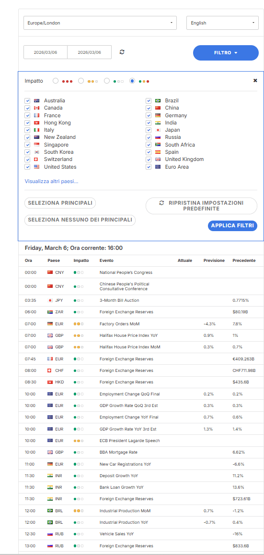Screen dimensions: 264x555
Task: Click the Brazil flag icon
Action: click(158, 100)
